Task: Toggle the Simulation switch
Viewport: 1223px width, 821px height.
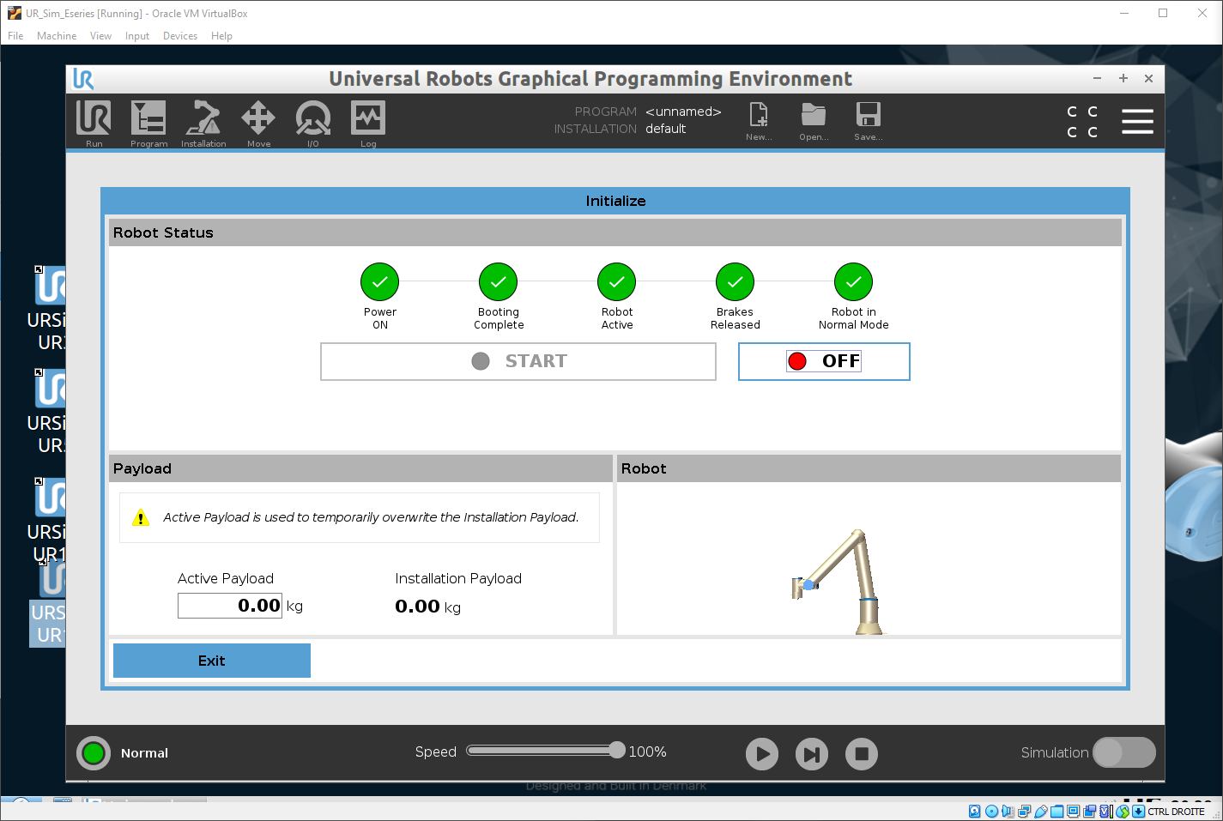Action: point(1123,752)
